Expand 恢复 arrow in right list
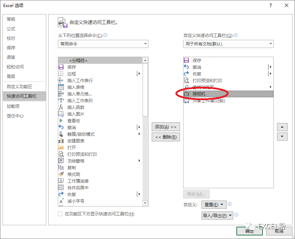295x239 pixels. pyautogui.click(x=270, y=74)
